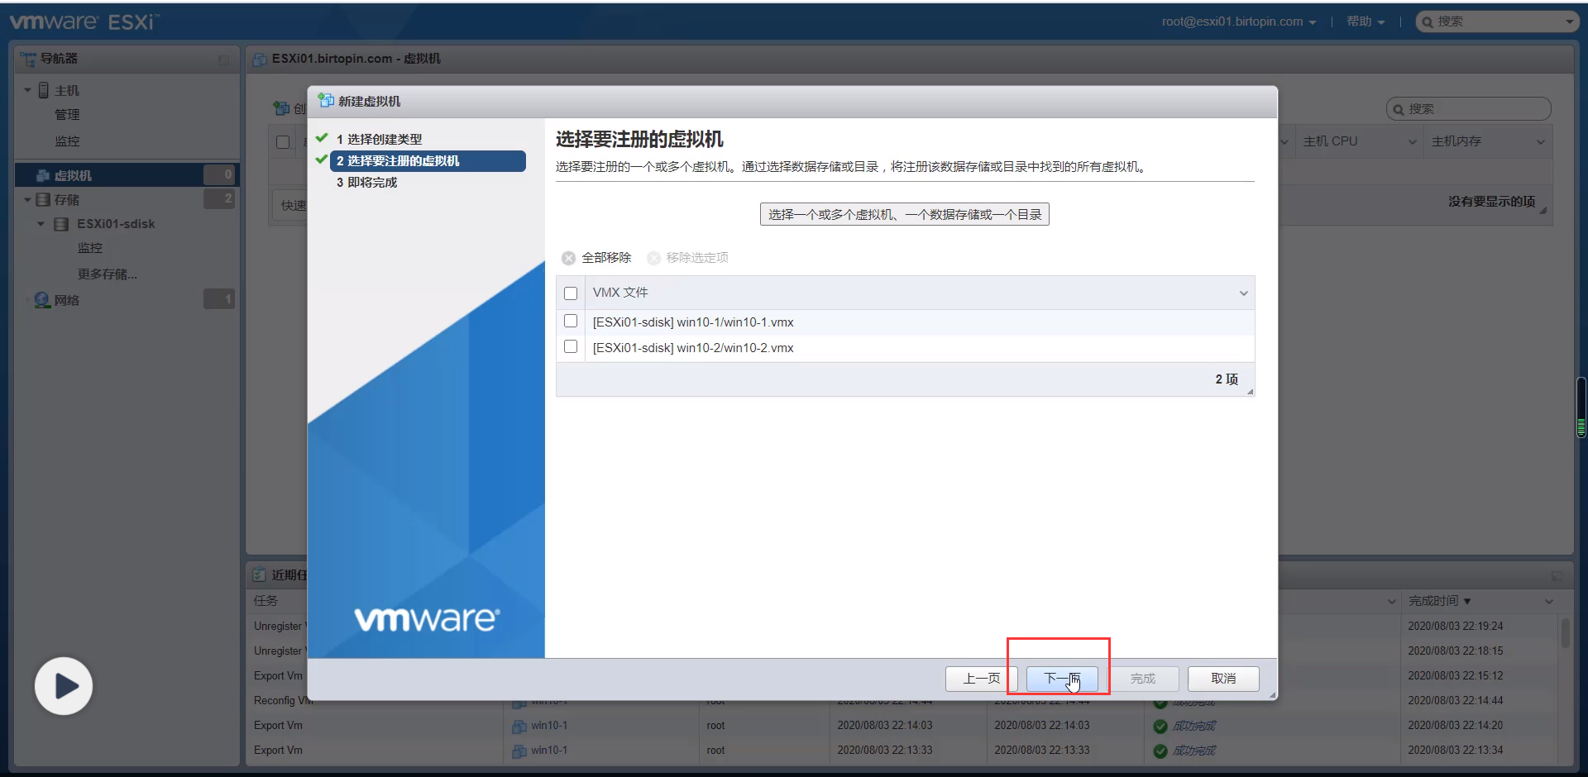Click the green check beside step 2
The width and height of the screenshot is (1588, 777).
322,160
